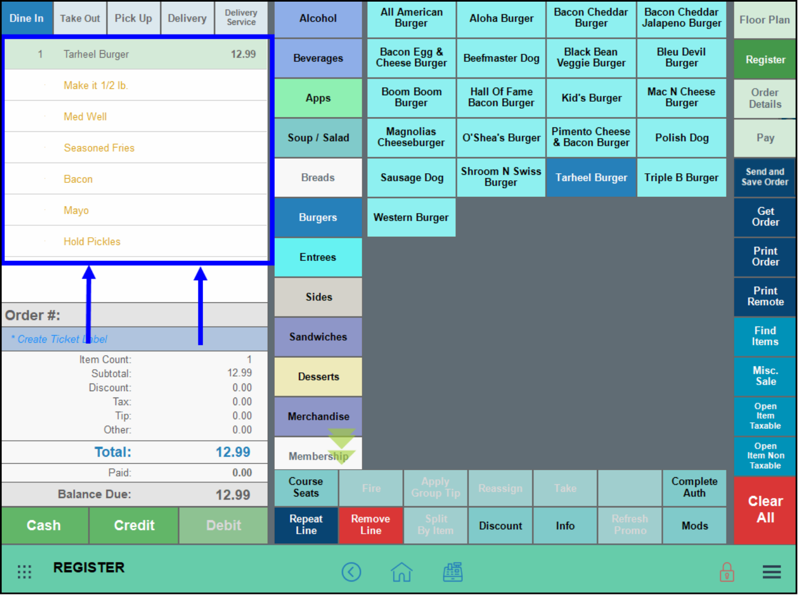Select the Delivery order type

tap(187, 18)
